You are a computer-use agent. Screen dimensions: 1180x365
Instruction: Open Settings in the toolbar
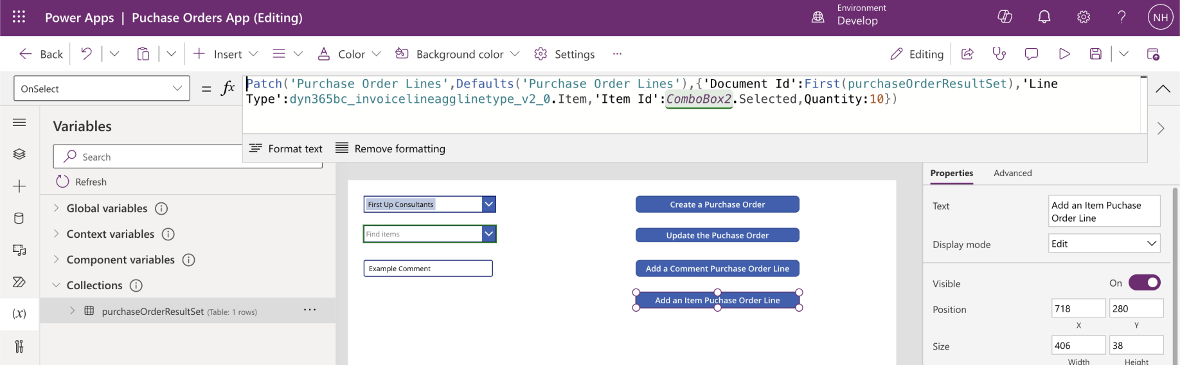pyautogui.click(x=565, y=54)
